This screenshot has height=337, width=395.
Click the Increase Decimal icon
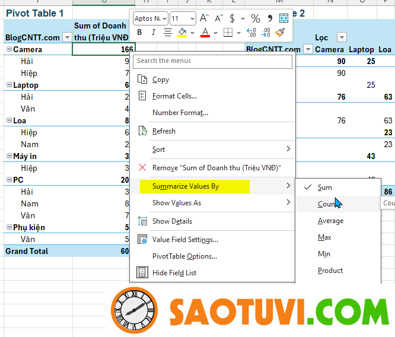(x=251, y=33)
